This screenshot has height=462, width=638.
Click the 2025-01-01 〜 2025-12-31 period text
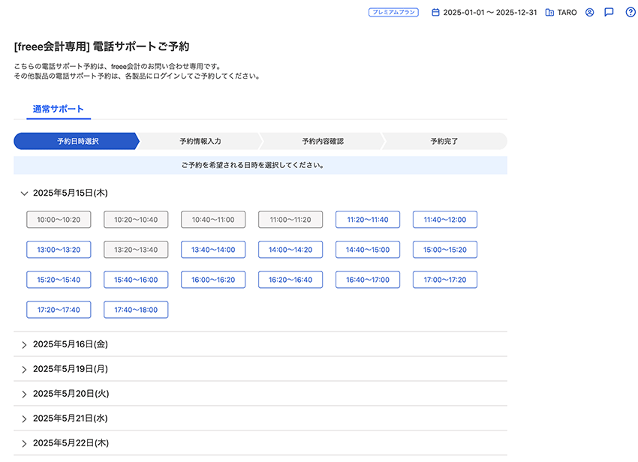coord(489,13)
